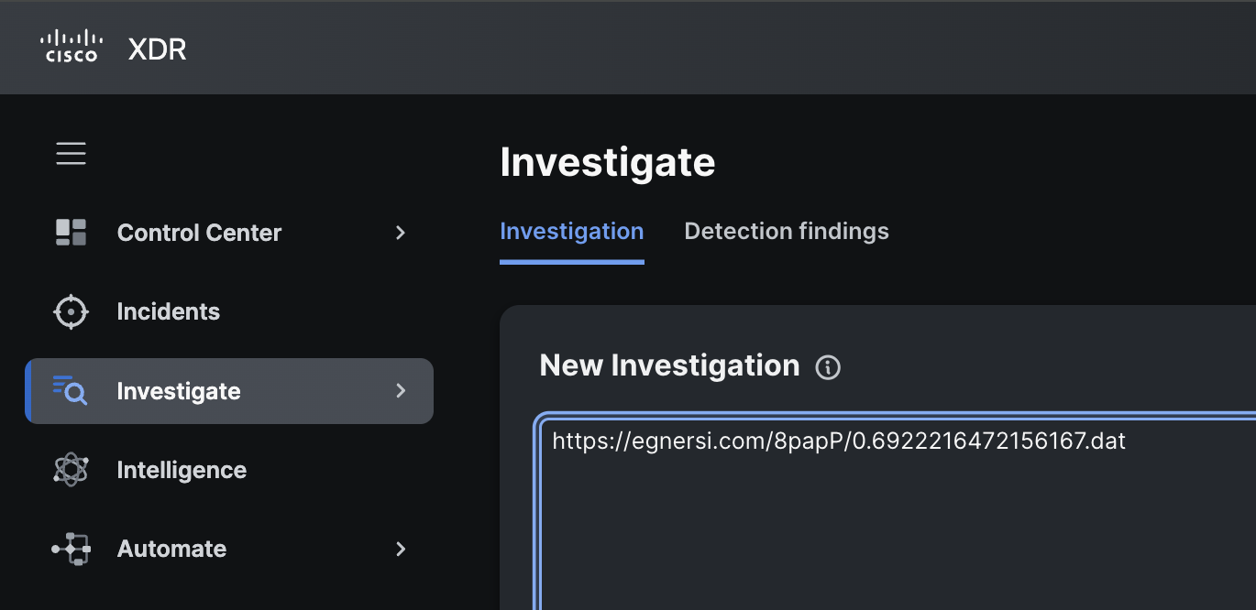Switch to the Detection findings tab
The image size is (1256, 610).
click(x=786, y=232)
